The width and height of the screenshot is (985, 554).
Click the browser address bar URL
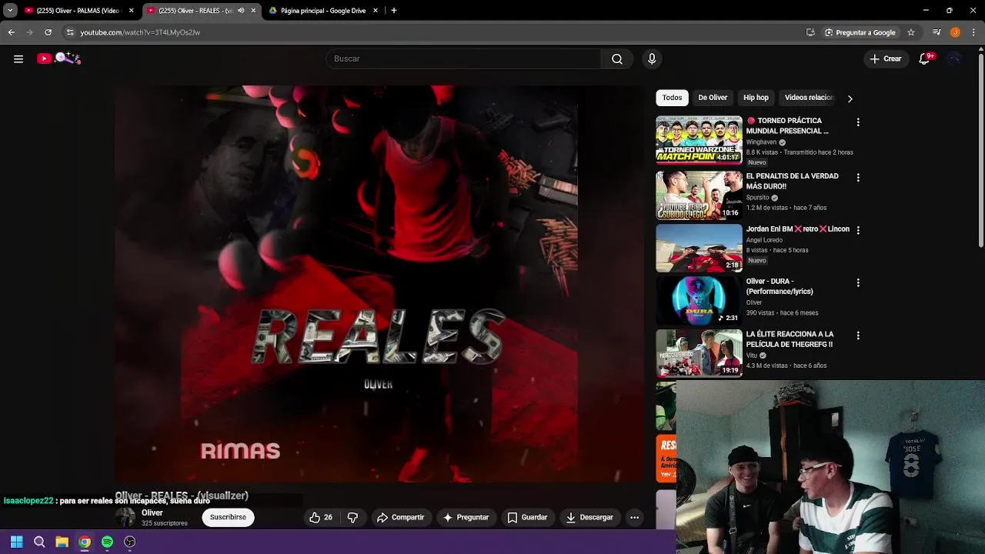tap(140, 32)
